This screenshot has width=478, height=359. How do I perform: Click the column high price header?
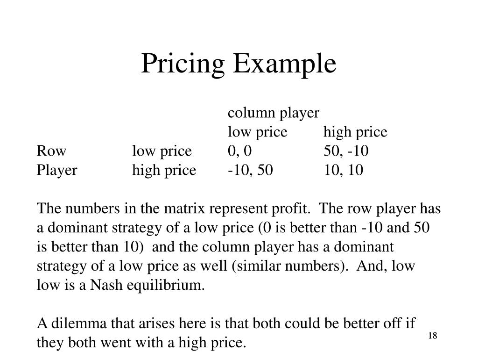coord(355,132)
